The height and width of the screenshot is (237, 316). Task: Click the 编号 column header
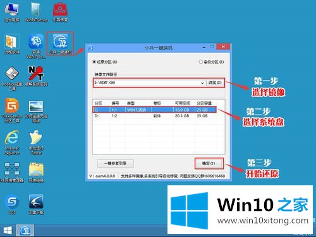115,103
